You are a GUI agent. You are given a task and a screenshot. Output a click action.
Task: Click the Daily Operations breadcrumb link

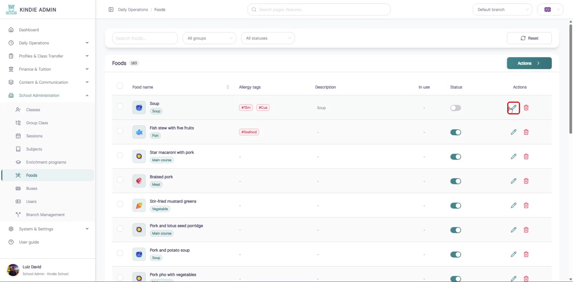pos(133,10)
